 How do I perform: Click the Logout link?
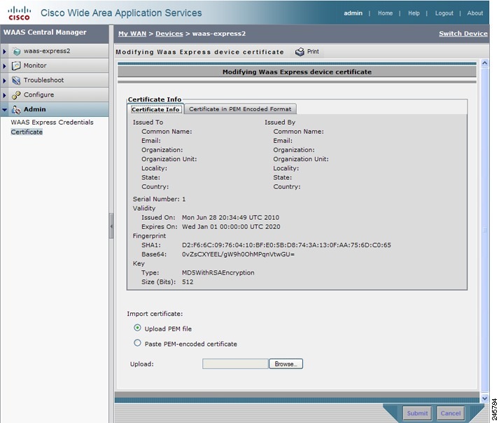tap(444, 13)
